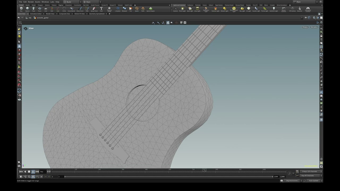This screenshot has height=191, width=340.
Task: Open the File menu
Action: pyautogui.click(x=20, y=2)
